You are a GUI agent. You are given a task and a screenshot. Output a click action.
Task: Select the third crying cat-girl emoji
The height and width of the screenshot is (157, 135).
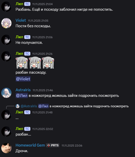tap(48, 63)
